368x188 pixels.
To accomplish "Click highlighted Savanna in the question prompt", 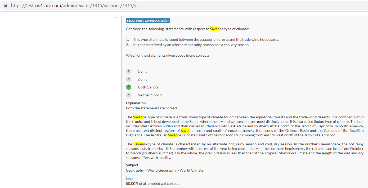I will tap(215, 29).
